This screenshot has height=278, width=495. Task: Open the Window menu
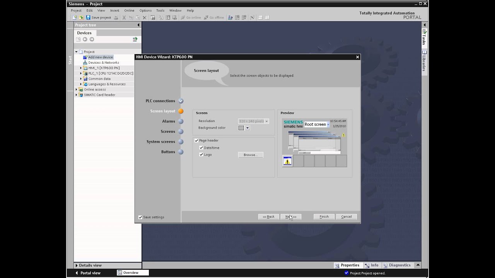tap(175, 10)
